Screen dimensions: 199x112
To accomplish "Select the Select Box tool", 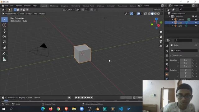I will click(x=4, y=20).
